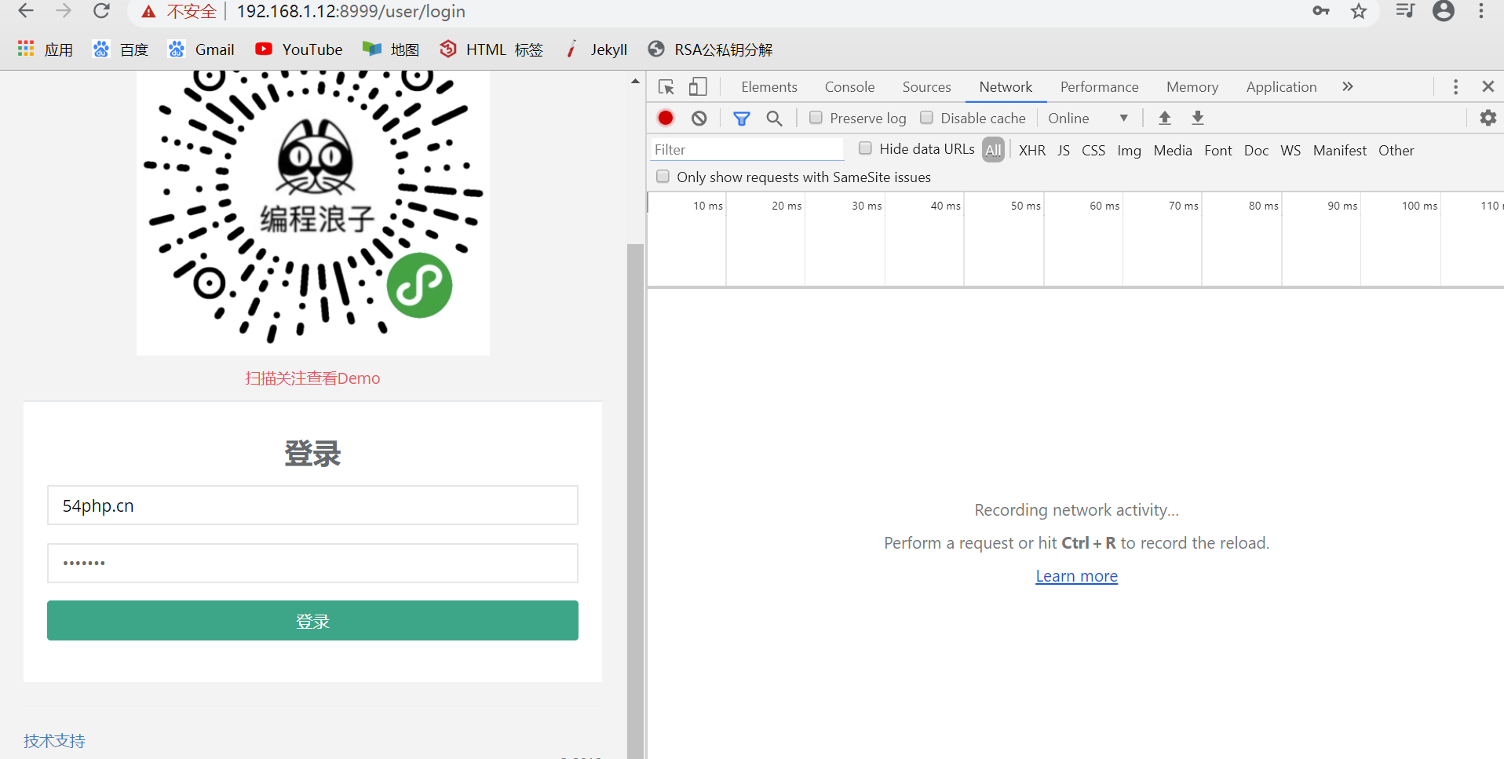Open Baidu bookmark
Image resolution: width=1504 pixels, height=759 pixels.
pos(120,49)
